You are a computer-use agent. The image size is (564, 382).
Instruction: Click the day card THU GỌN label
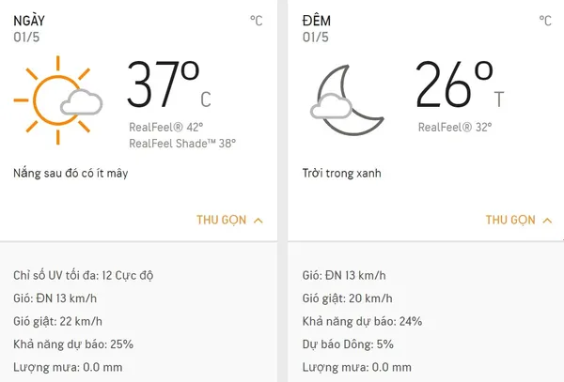222,220
